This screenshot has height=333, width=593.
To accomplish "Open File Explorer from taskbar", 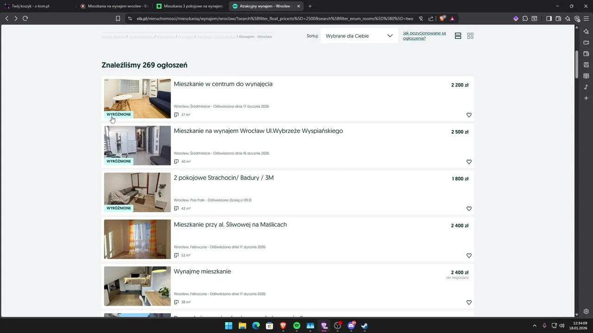I will pyautogui.click(x=242, y=326).
